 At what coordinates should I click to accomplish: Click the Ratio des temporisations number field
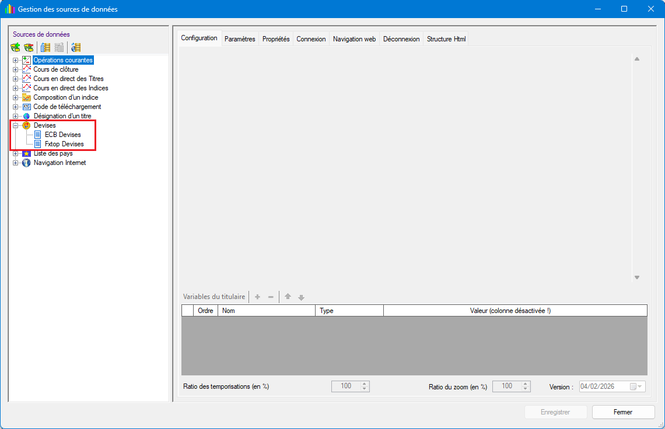coord(346,386)
